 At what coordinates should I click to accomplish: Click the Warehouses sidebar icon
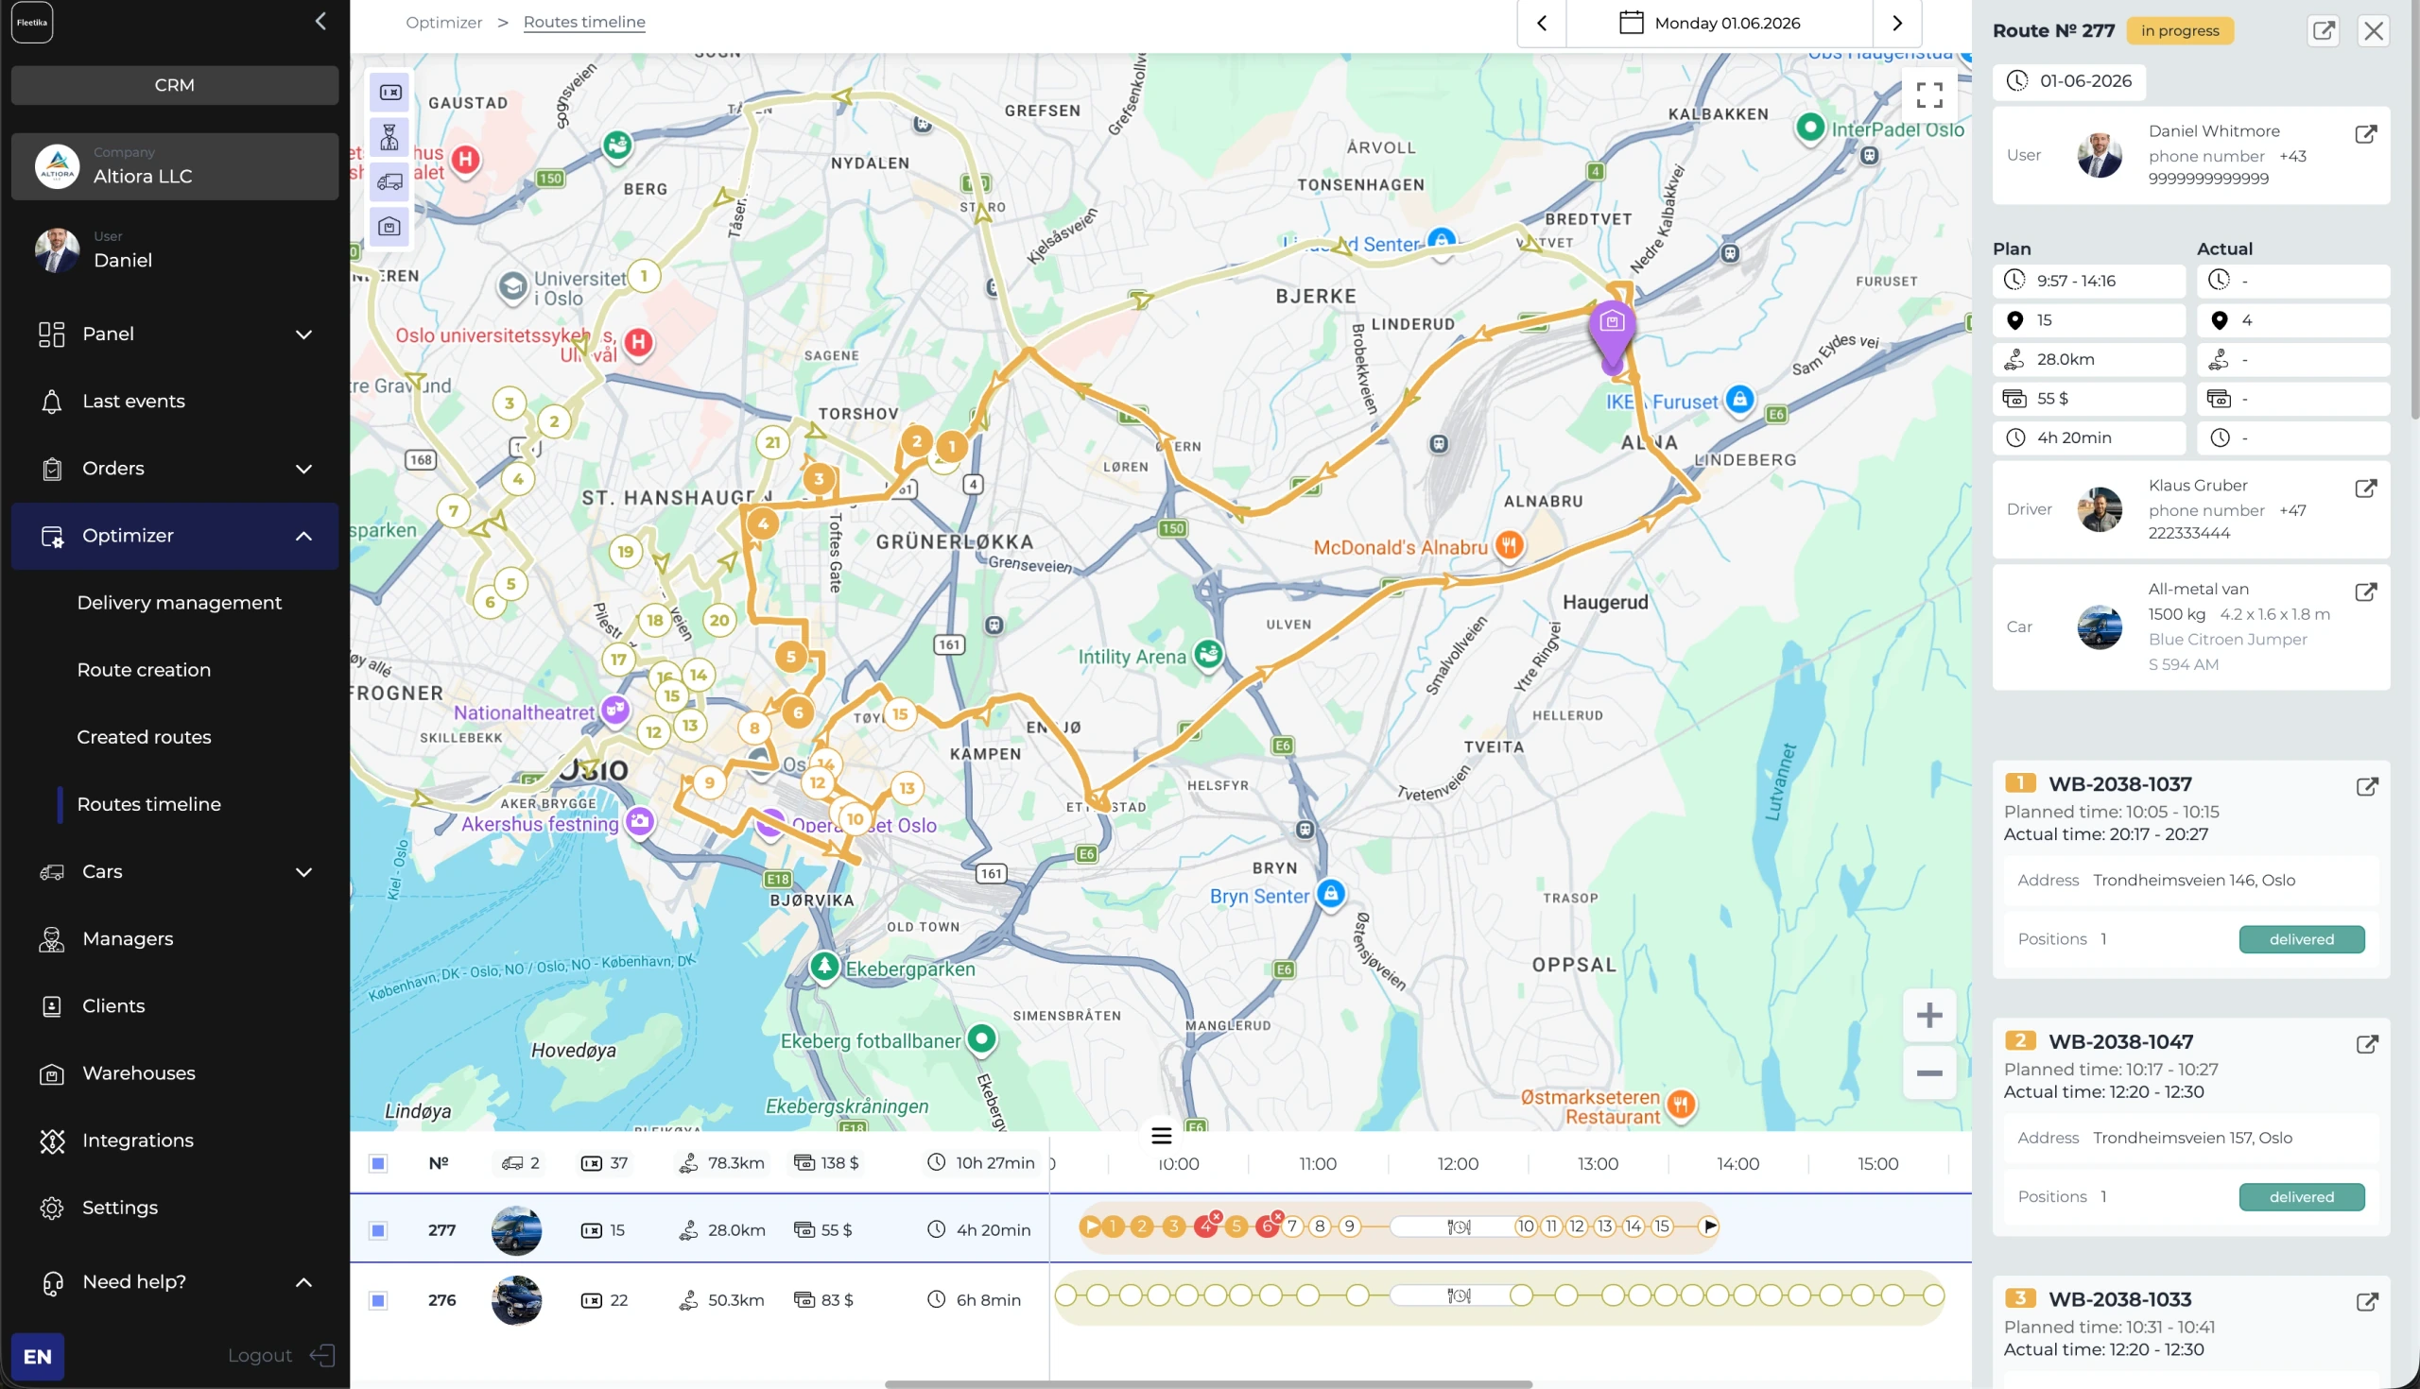point(52,1074)
